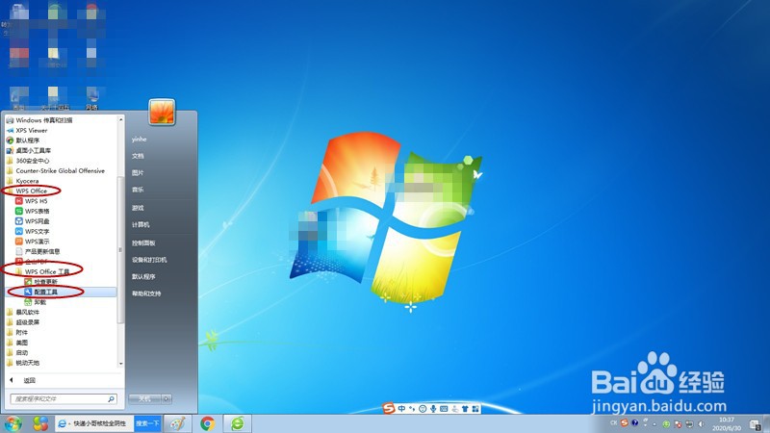This screenshot has height=433, width=770.
Task: Open 默认程序 in programs list
Action: coord(22,140)
